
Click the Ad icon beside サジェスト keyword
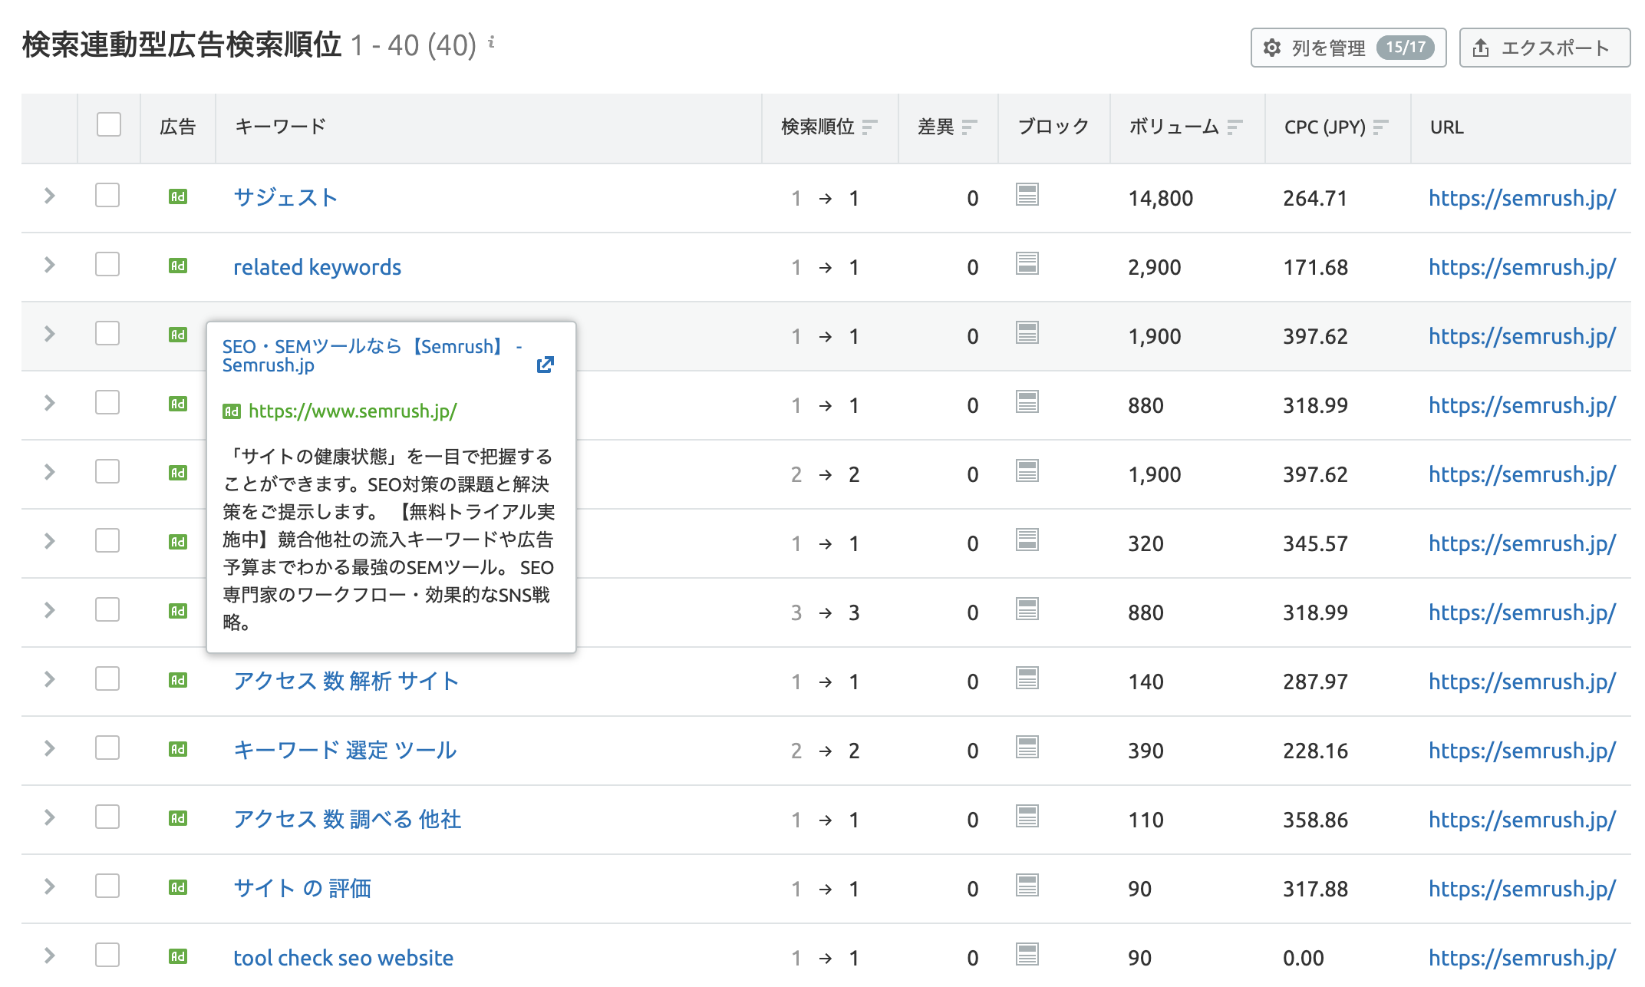pyautogui.click(x=177, y=197)
